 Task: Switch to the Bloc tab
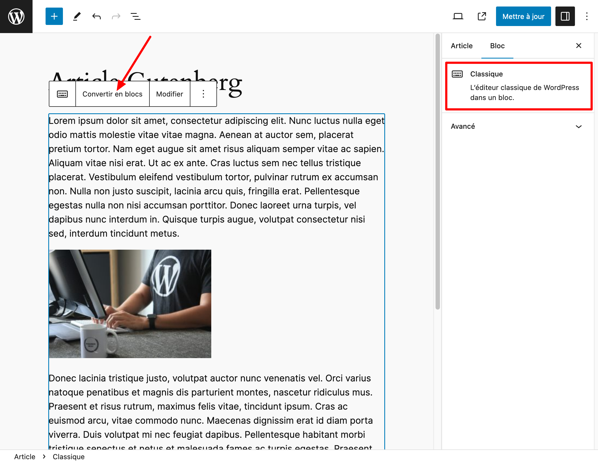coord(497,46)
